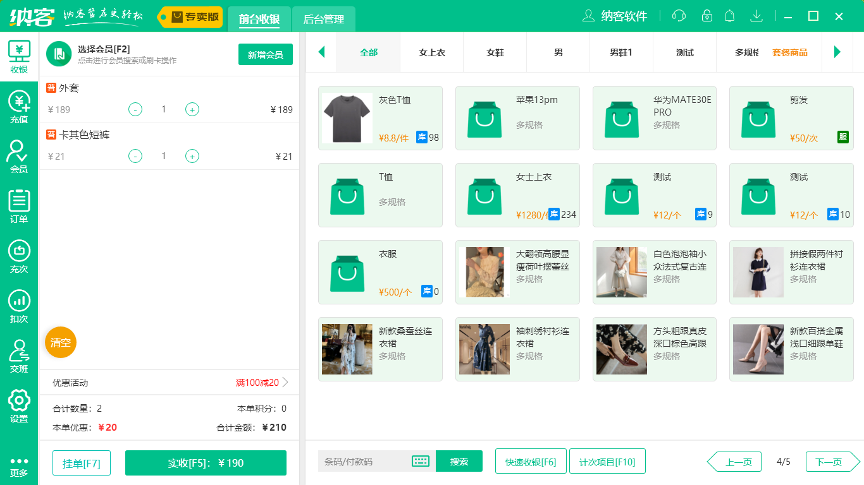Open the notification bell icon

pyautogui.click(x=729, y=16)
